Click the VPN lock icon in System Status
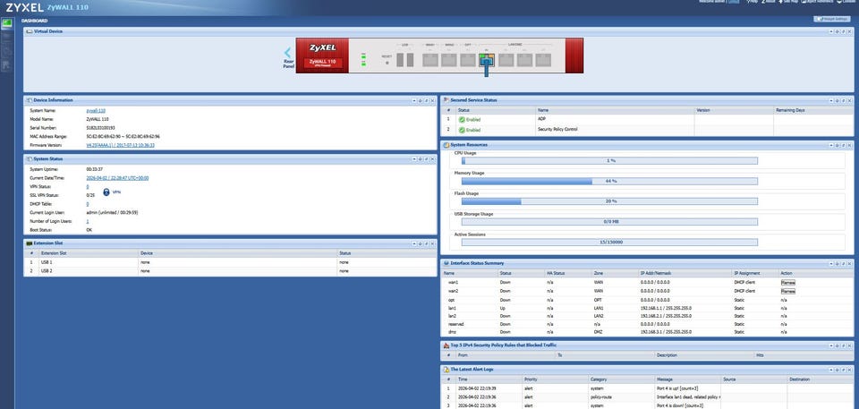 pos(106,192)
